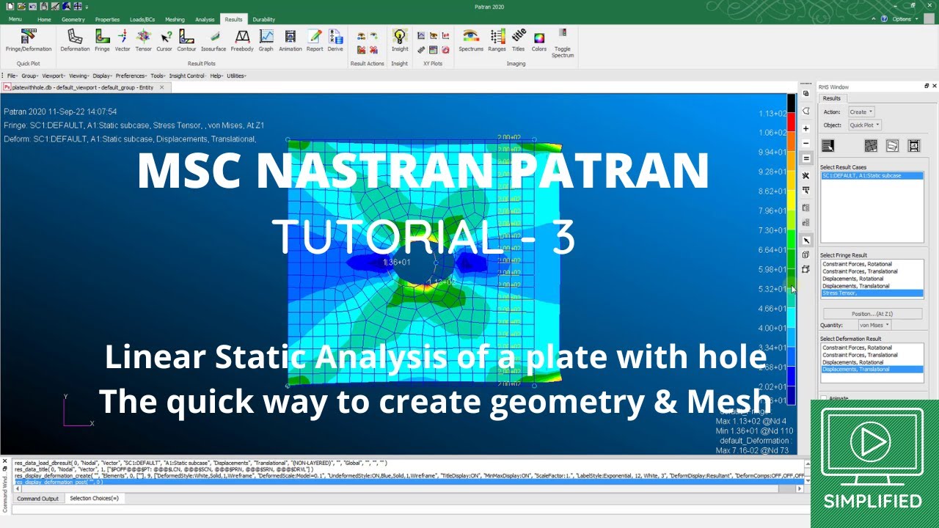Image resolution: width=939 pixels, height=528 pixels.
Task: Open the Object dropdown showing Quick Plot
Action: tap(864, 125)
